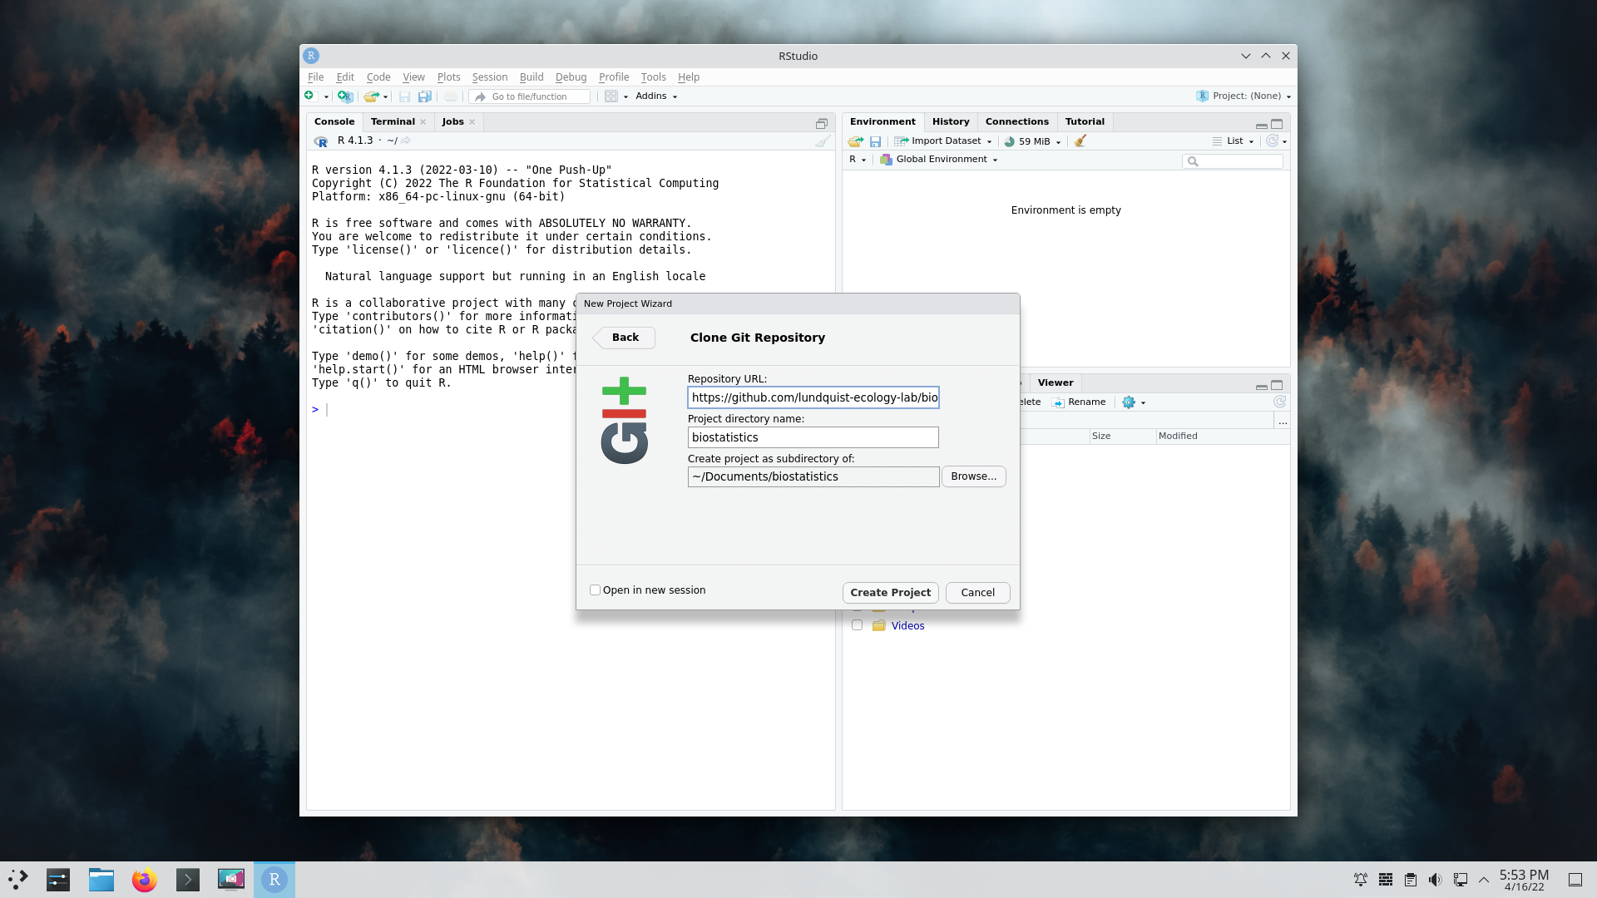This screenshot has width=1597, height=898.
Task: Click the New File icon
Action: 309,96
